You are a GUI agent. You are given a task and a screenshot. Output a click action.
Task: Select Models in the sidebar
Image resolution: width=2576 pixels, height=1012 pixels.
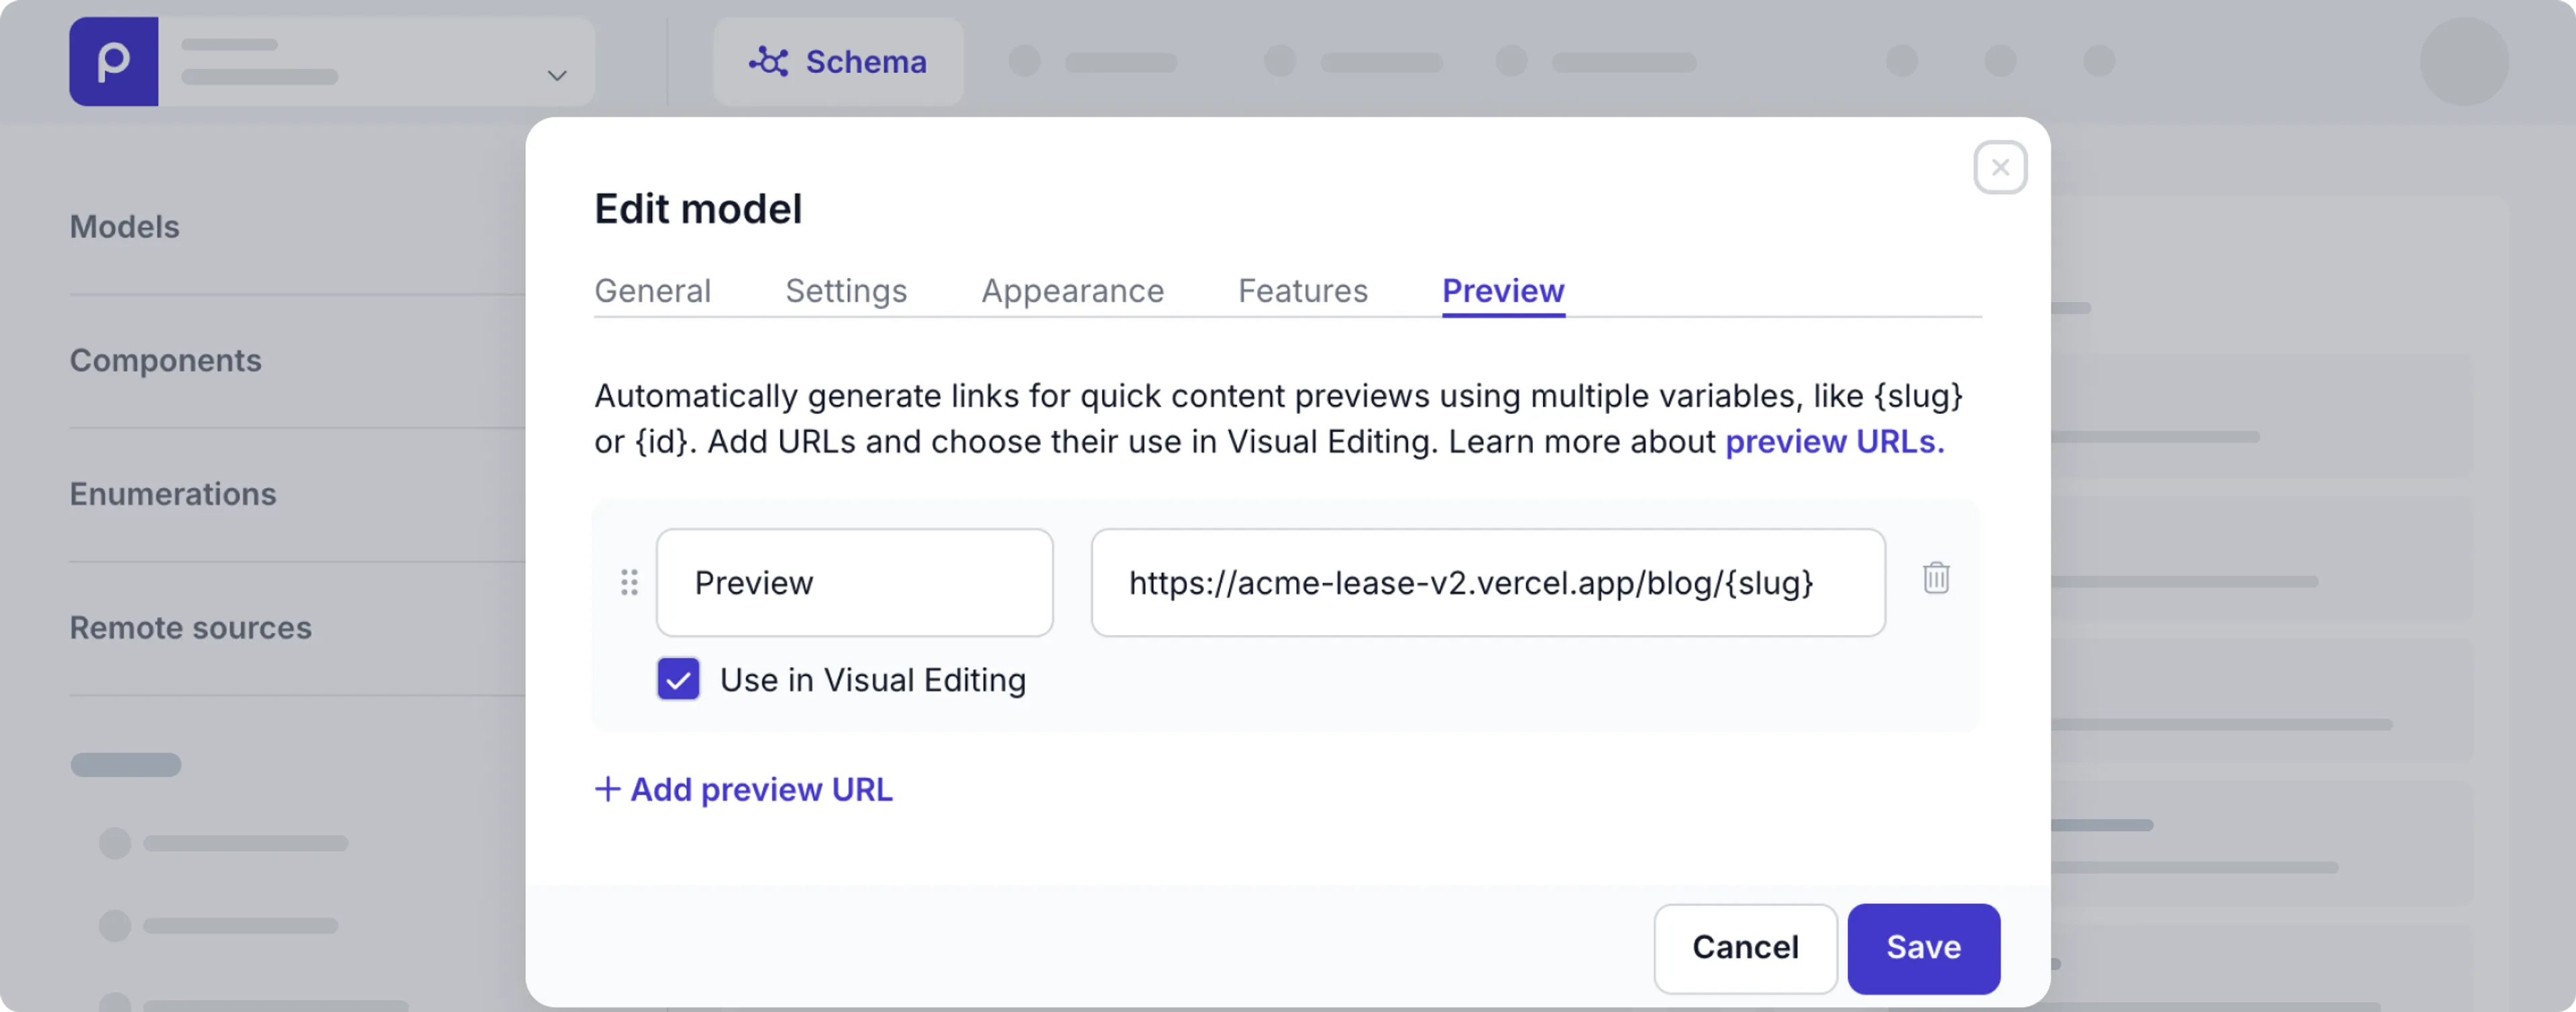tap(124, 226)
